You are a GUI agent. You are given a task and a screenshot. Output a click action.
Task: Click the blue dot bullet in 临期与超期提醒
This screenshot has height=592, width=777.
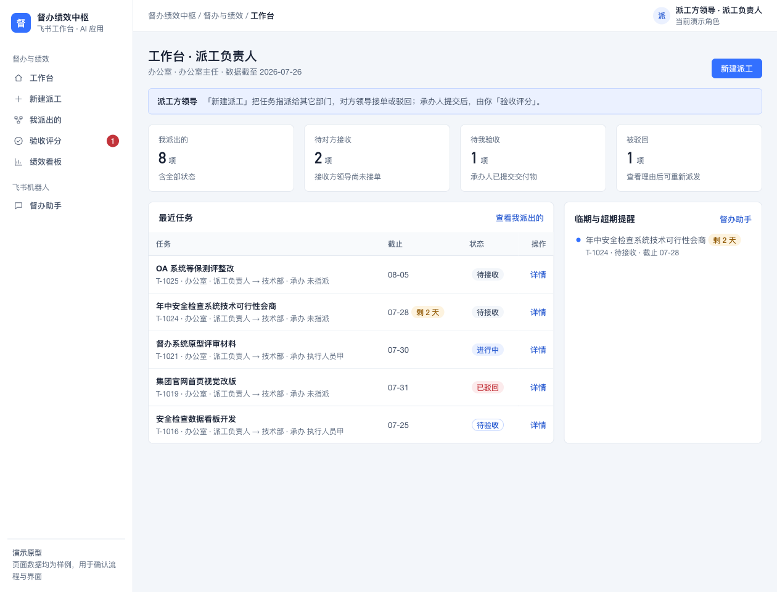pyautogui.click(x=578, y=240)
